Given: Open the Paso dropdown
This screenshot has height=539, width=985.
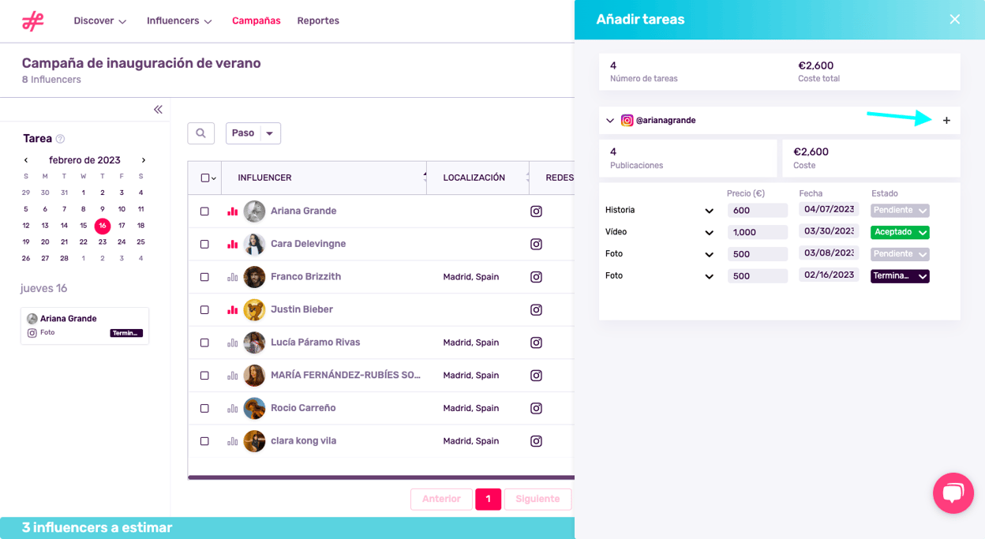Looking at the screenshot, I should click(x=253, y=133).
